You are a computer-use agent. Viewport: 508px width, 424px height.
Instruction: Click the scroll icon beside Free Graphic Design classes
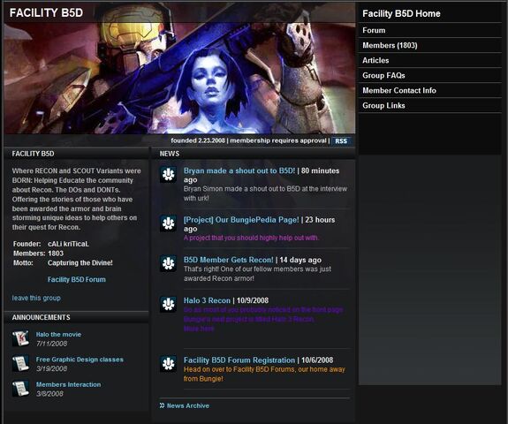click(x=20, y=363)
